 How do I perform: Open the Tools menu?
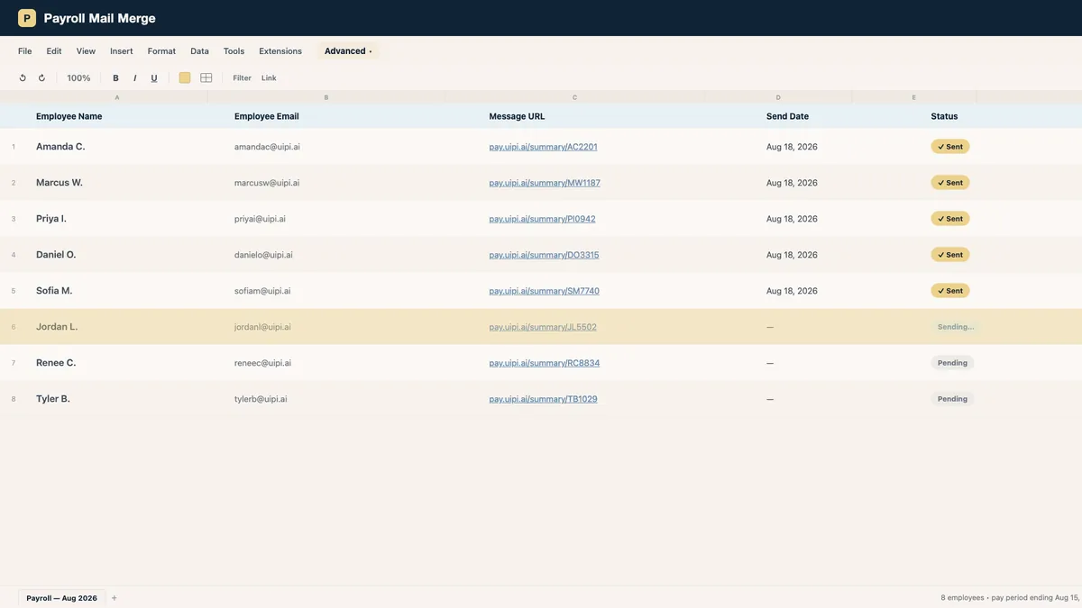click(x=234, y=51)
